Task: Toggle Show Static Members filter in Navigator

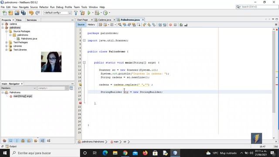Action: point(17,140)
